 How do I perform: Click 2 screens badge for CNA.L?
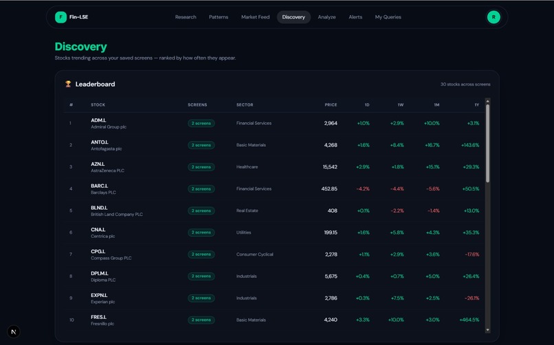click(x=201, y=233)
